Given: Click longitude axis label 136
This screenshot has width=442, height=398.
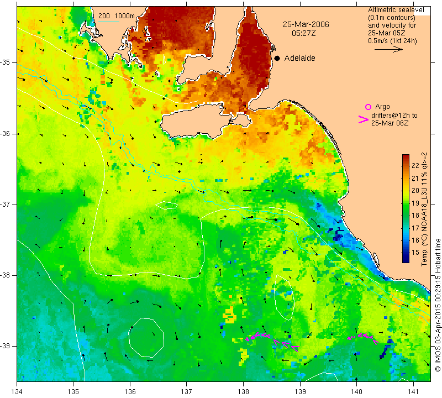Looking at the screenshot, I should [130, 391].
